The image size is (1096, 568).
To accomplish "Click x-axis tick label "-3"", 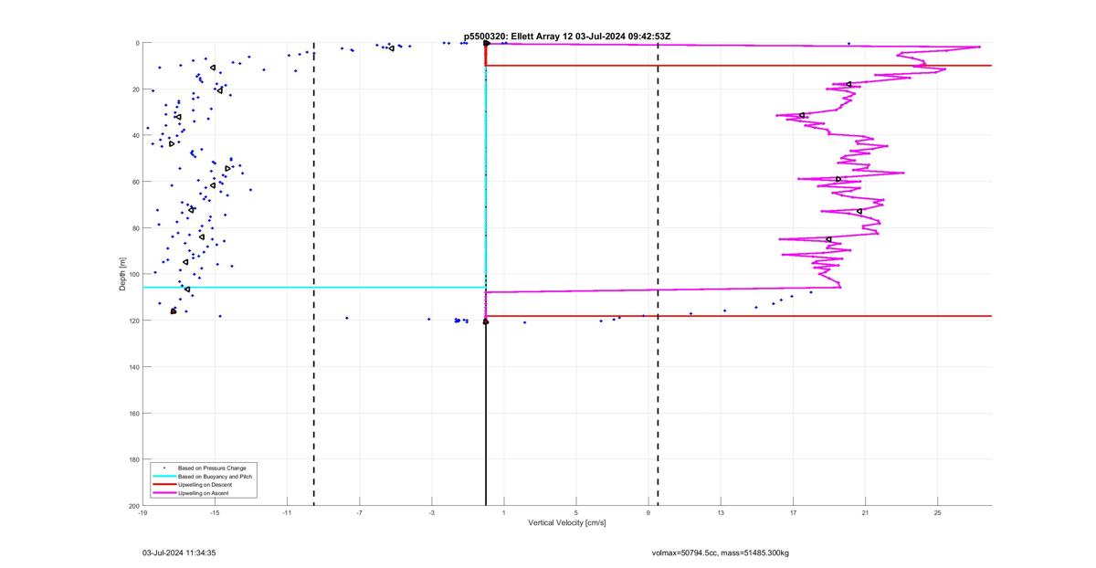I will pyautogui.click(x=432, y=513).
